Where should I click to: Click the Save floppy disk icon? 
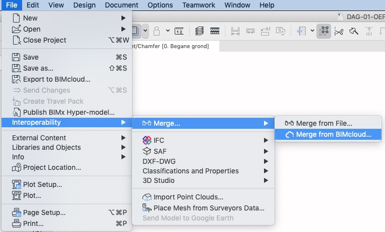coord(16,57)
